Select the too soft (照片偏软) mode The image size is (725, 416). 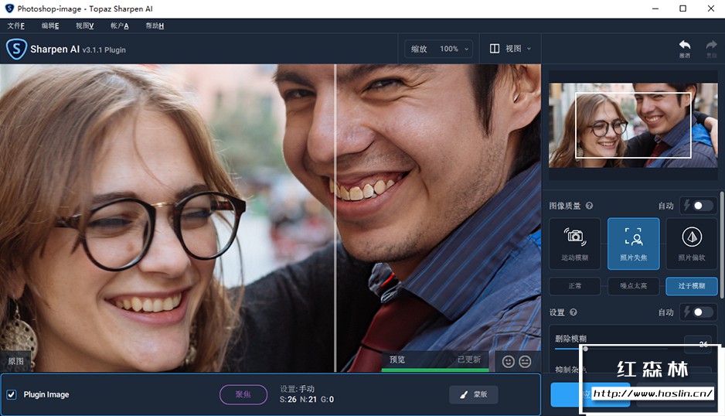(x=691, y=244)
